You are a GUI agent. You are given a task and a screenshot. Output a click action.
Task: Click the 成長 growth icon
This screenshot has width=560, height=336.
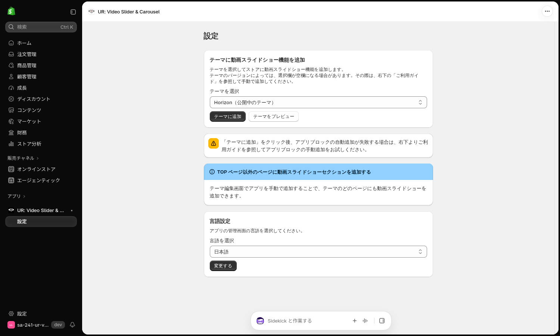point(11,88)
